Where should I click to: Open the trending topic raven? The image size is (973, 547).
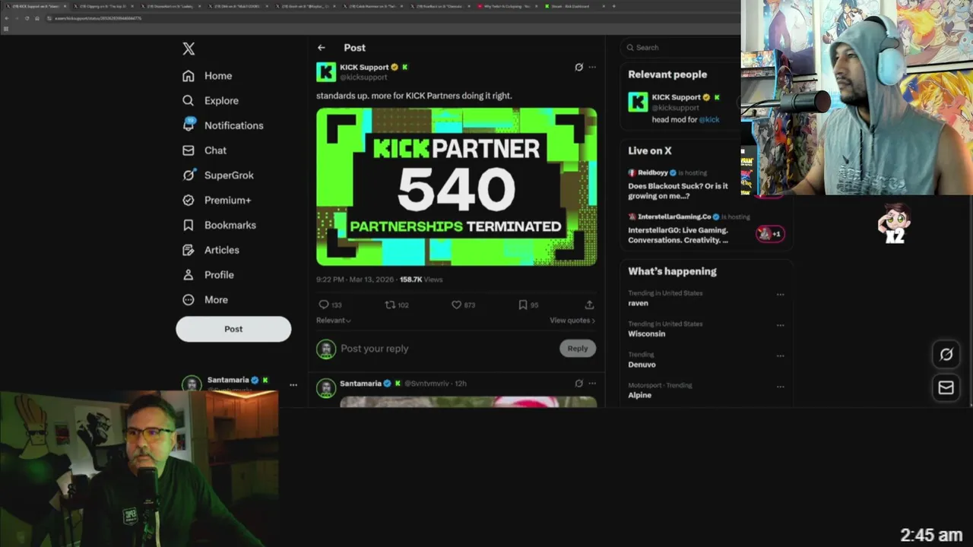(638, 303)
